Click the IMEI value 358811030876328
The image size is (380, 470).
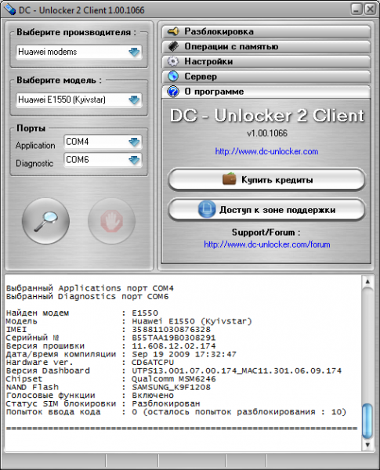pos(172,330)
